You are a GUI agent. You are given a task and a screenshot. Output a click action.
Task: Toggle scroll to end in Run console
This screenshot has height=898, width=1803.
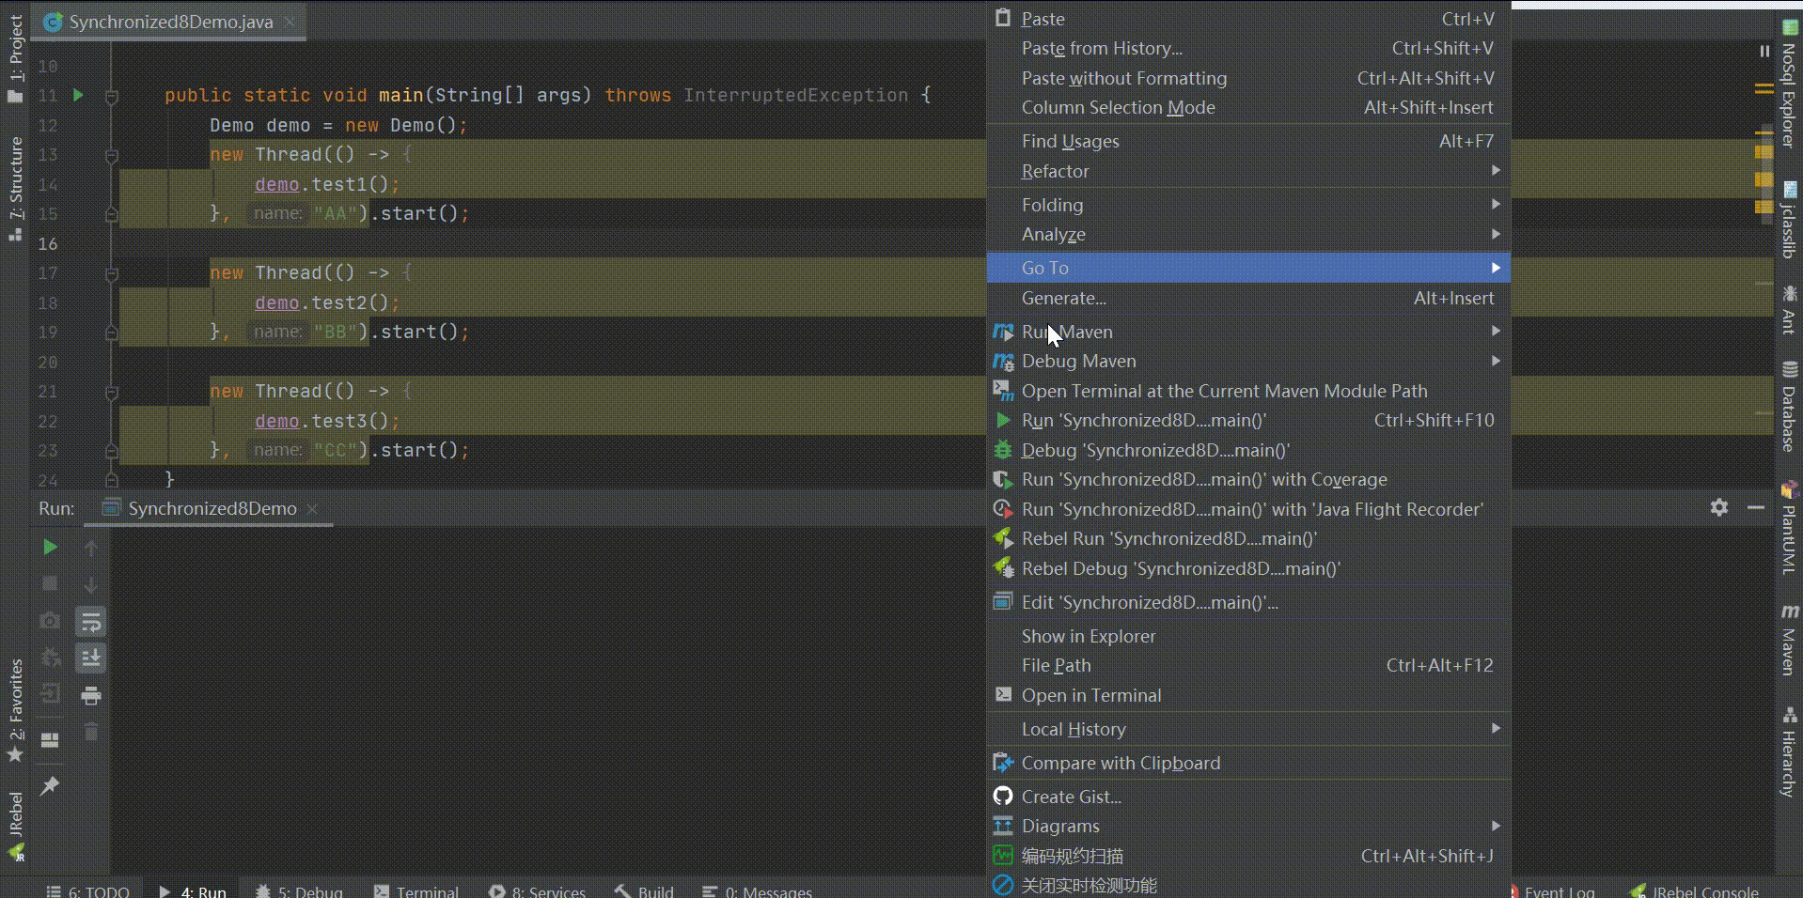(x=91, y=658)
